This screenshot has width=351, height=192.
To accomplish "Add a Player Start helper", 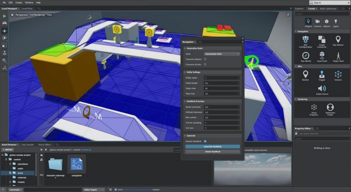I will tap(338, 57).
